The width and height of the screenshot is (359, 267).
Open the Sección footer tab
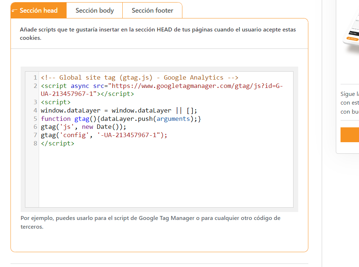point(152,10)
